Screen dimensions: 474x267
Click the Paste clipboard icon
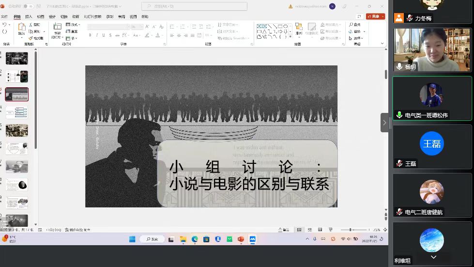pos(21,27)
